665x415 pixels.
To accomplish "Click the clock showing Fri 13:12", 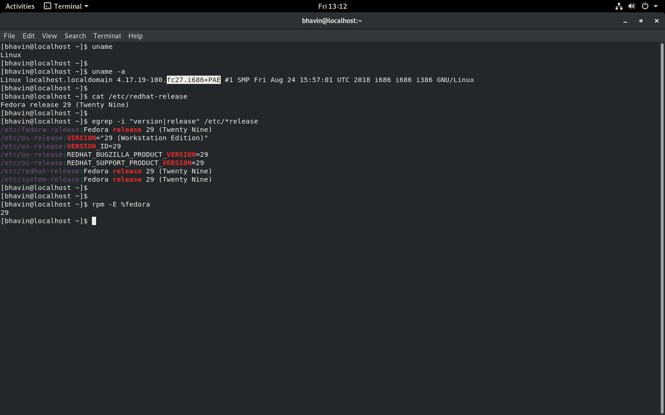I will coord(332,6).
